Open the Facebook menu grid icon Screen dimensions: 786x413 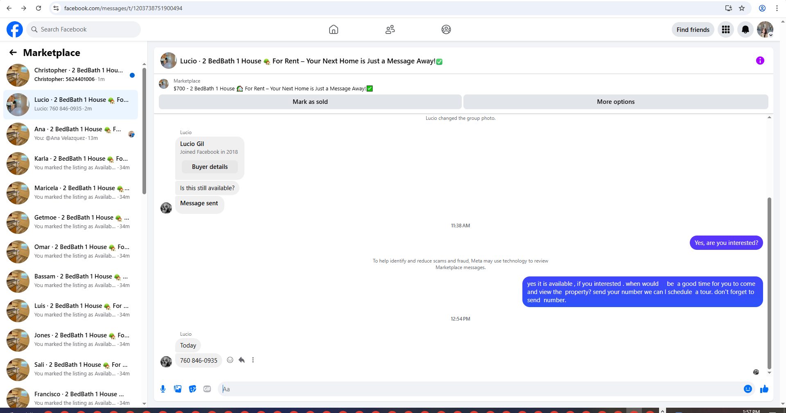(x=726, y=29)
